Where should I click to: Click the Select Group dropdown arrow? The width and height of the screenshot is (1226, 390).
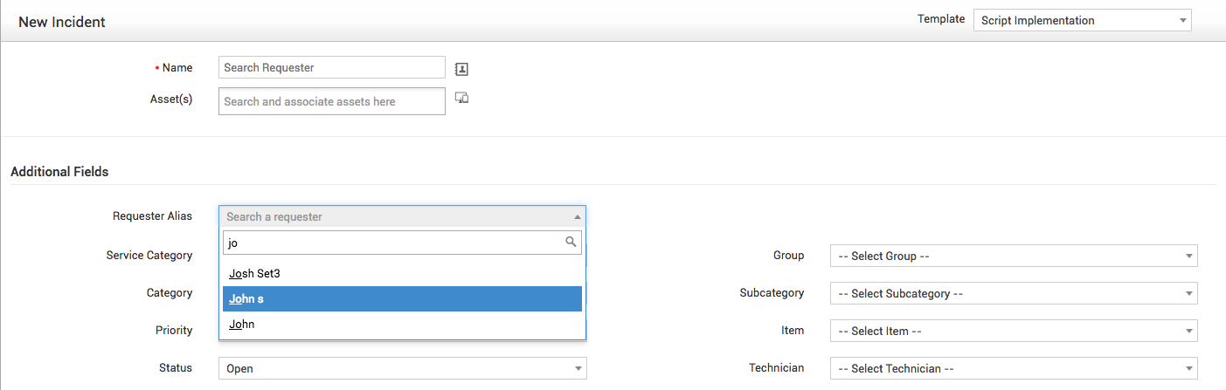[1188, 256]
